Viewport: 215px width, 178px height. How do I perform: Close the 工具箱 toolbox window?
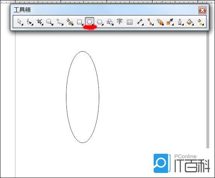[x=202, y=10]
